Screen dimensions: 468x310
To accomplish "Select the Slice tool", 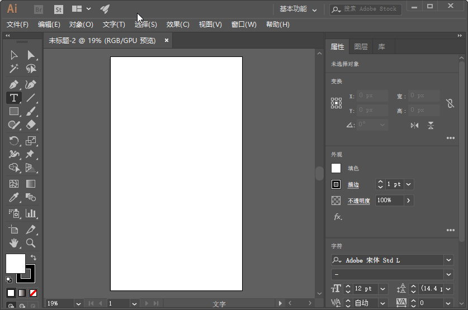I will (x=31, y=229).
